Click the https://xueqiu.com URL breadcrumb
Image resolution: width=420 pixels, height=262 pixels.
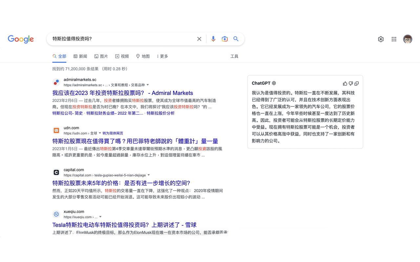(x=80, y=217)
